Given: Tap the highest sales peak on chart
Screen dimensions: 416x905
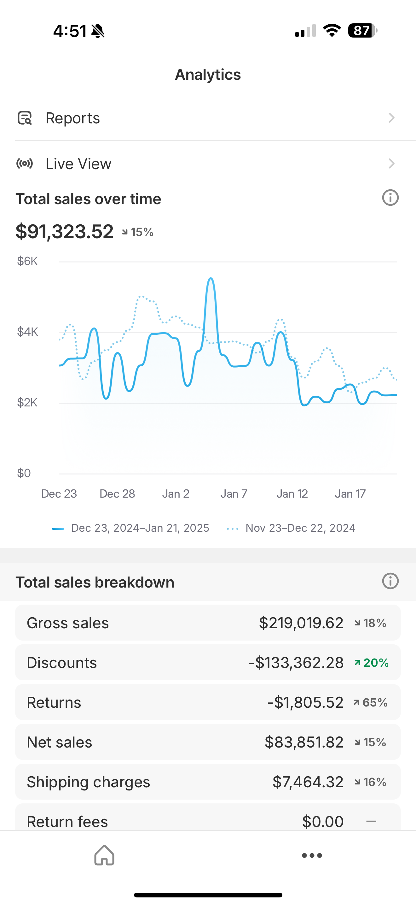Looking at the screenshot, I should point(211,279).
